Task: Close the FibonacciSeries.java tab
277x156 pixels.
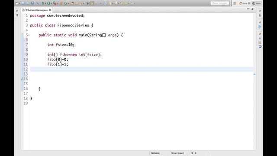Action: (x=50, y=10)
